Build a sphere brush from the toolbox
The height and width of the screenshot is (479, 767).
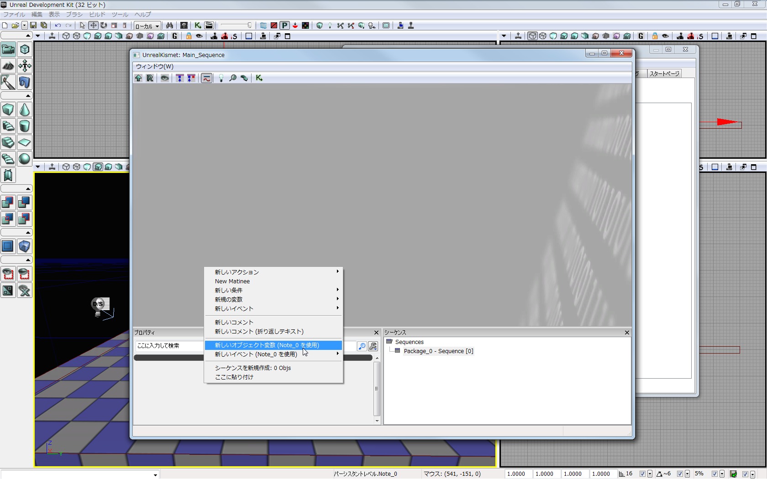coord(25,159)
